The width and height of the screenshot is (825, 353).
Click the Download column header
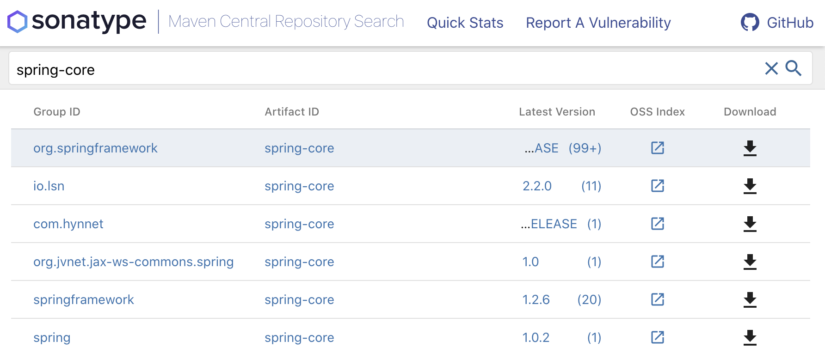(750, 112)
